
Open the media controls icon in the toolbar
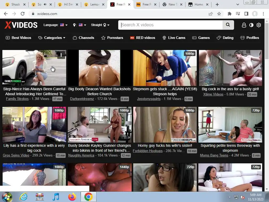point(238,14)
